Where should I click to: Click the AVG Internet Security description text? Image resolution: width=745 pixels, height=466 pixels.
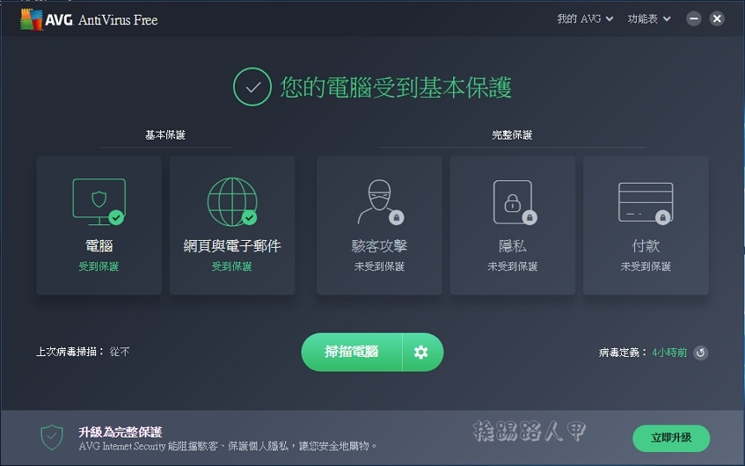(228, 445)
